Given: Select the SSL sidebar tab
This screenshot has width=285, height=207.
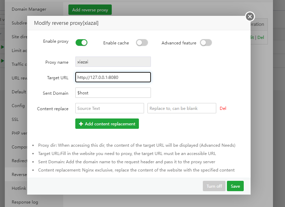Looking at the screenshot, I should click(15, 119).
